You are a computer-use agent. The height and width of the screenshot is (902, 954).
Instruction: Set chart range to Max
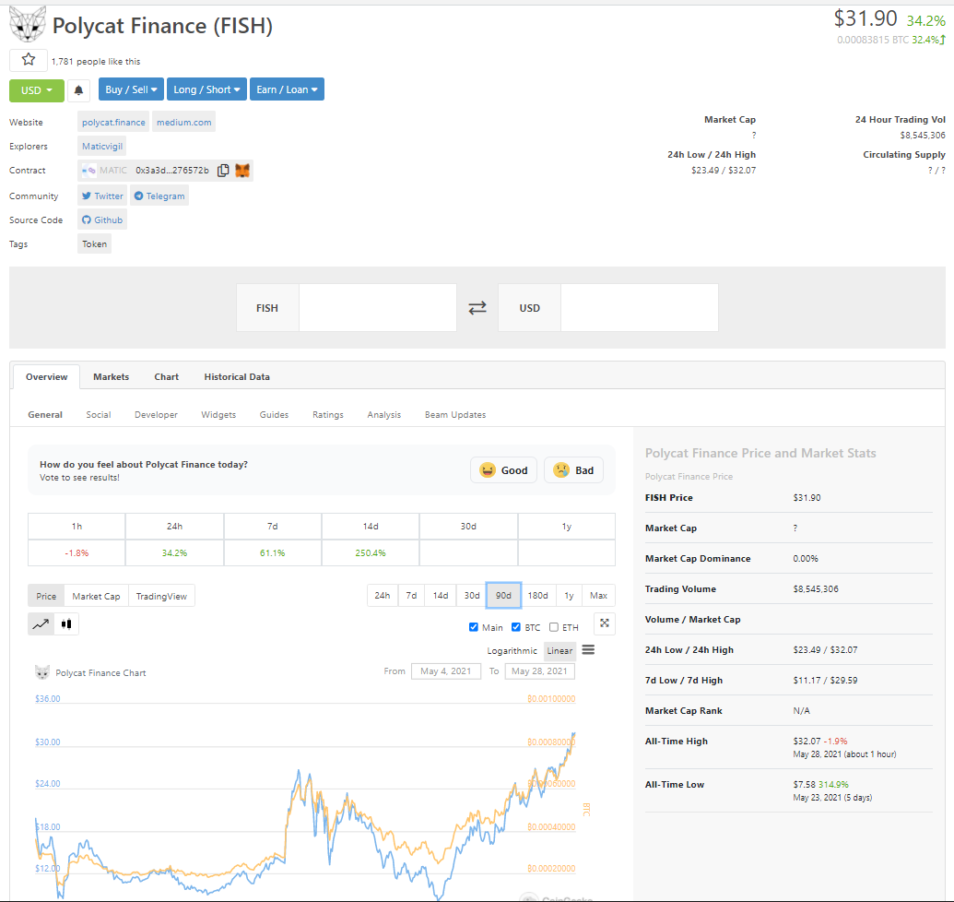[x=599, y=595]
